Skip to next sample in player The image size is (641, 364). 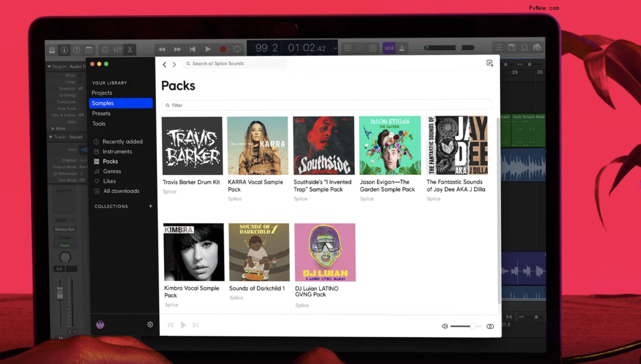196,325
